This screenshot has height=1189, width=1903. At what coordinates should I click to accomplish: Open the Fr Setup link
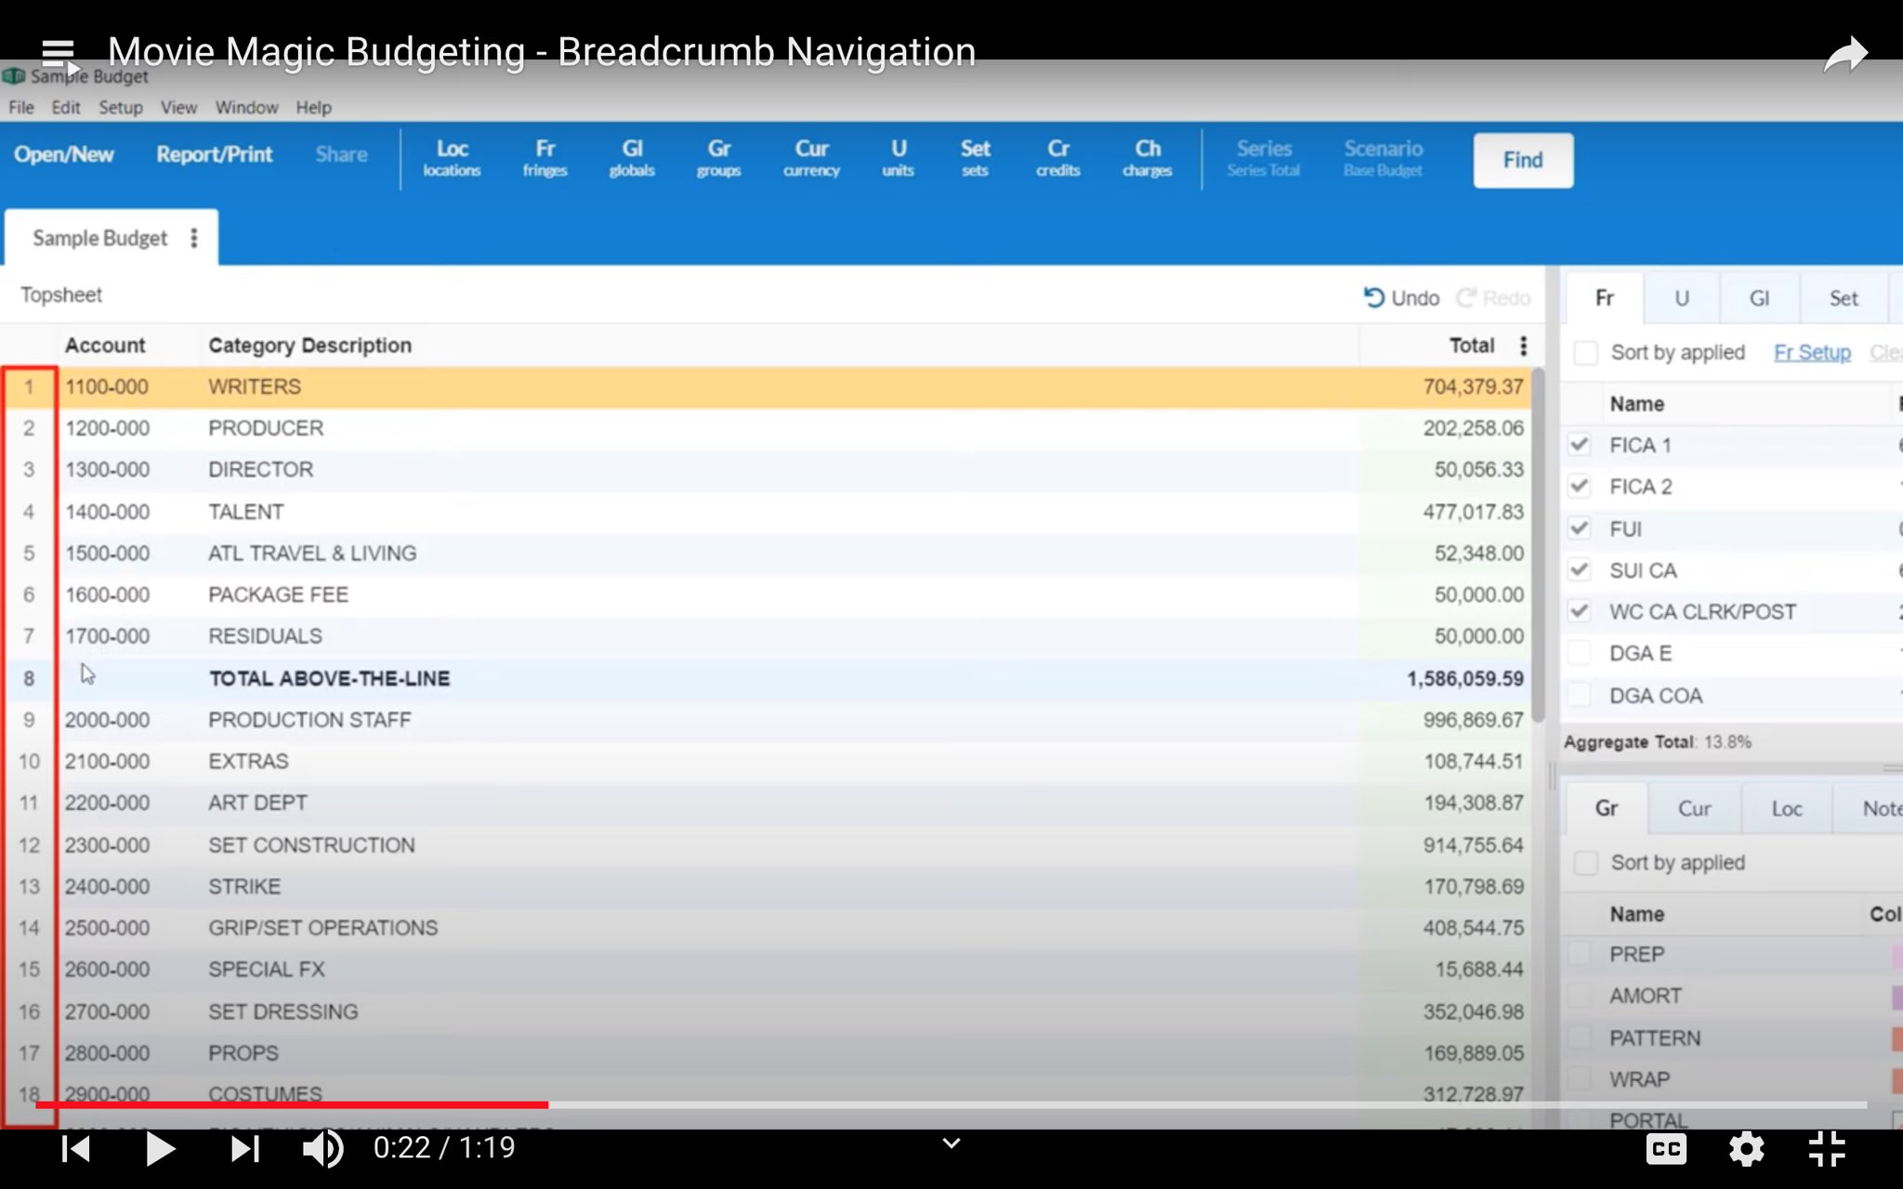(1812, 353)
